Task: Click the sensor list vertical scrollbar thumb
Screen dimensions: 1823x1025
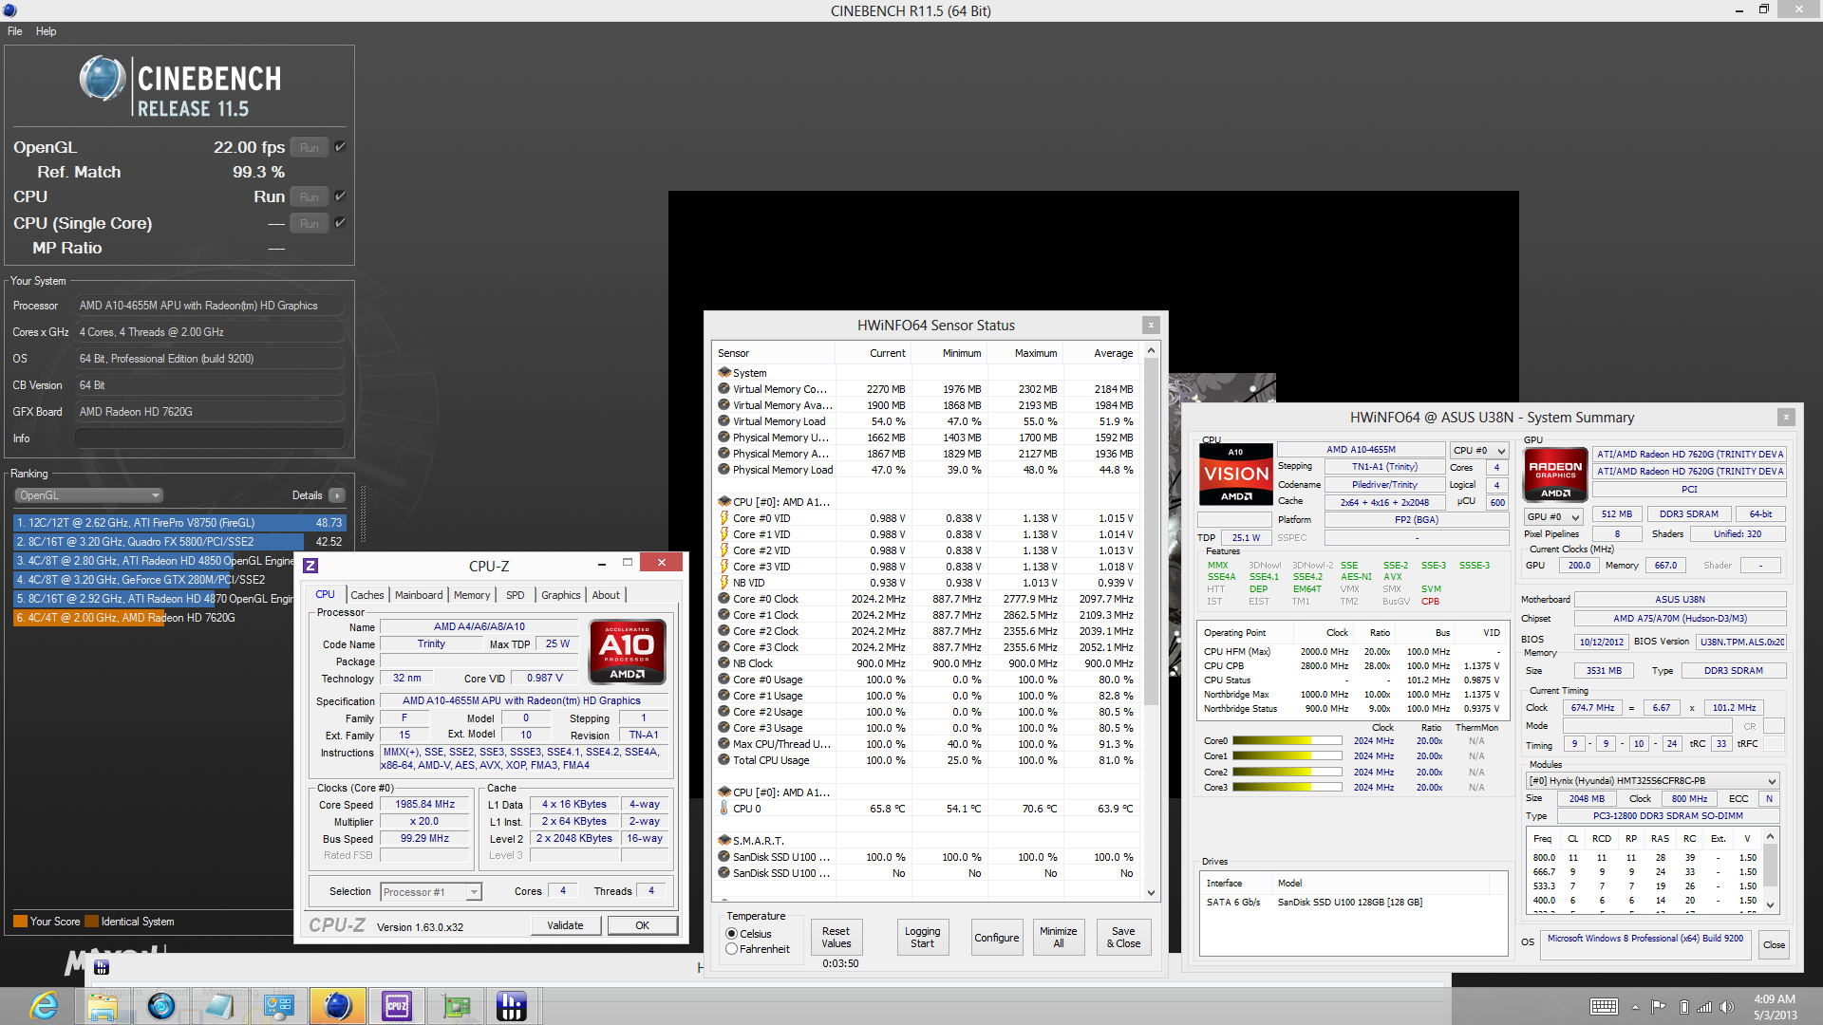Action: tap(1152, 533)
